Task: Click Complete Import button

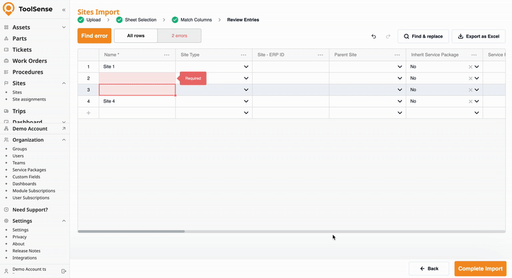Action: click(x=481, y=268)
